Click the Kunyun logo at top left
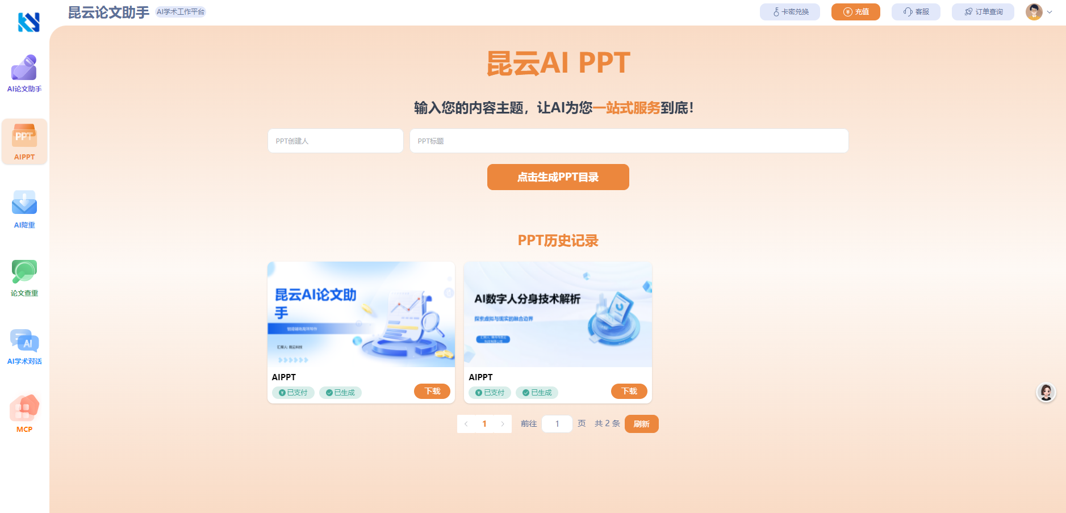This screenshot has height=513, width=1066. coord(28,22)
